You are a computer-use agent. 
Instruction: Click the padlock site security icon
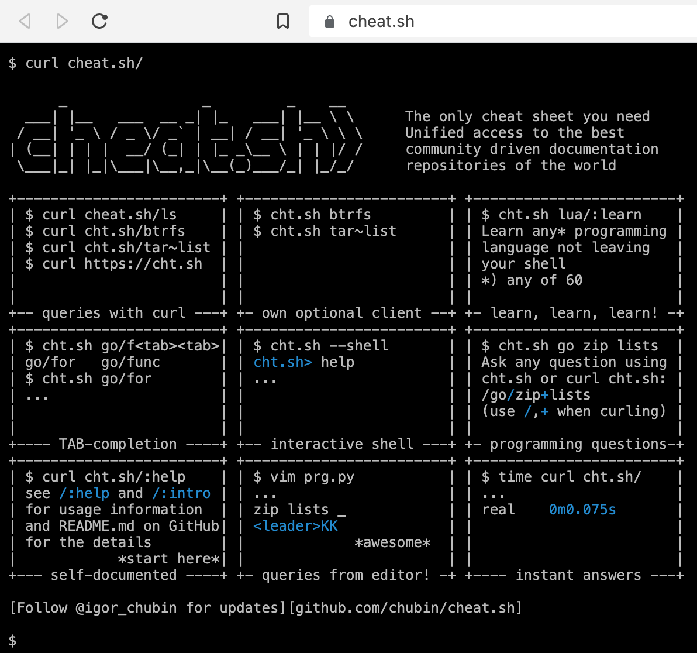point(329,21)
